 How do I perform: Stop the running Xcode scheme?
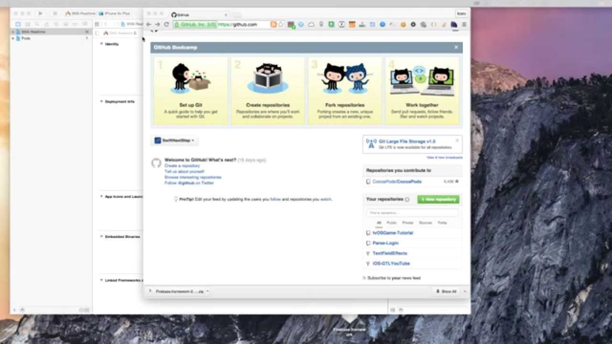coord(55,13)
